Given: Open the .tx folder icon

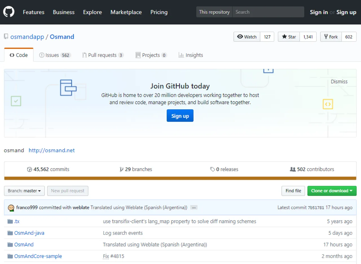Looking at the screenshot, I should (x=10, y=221).
